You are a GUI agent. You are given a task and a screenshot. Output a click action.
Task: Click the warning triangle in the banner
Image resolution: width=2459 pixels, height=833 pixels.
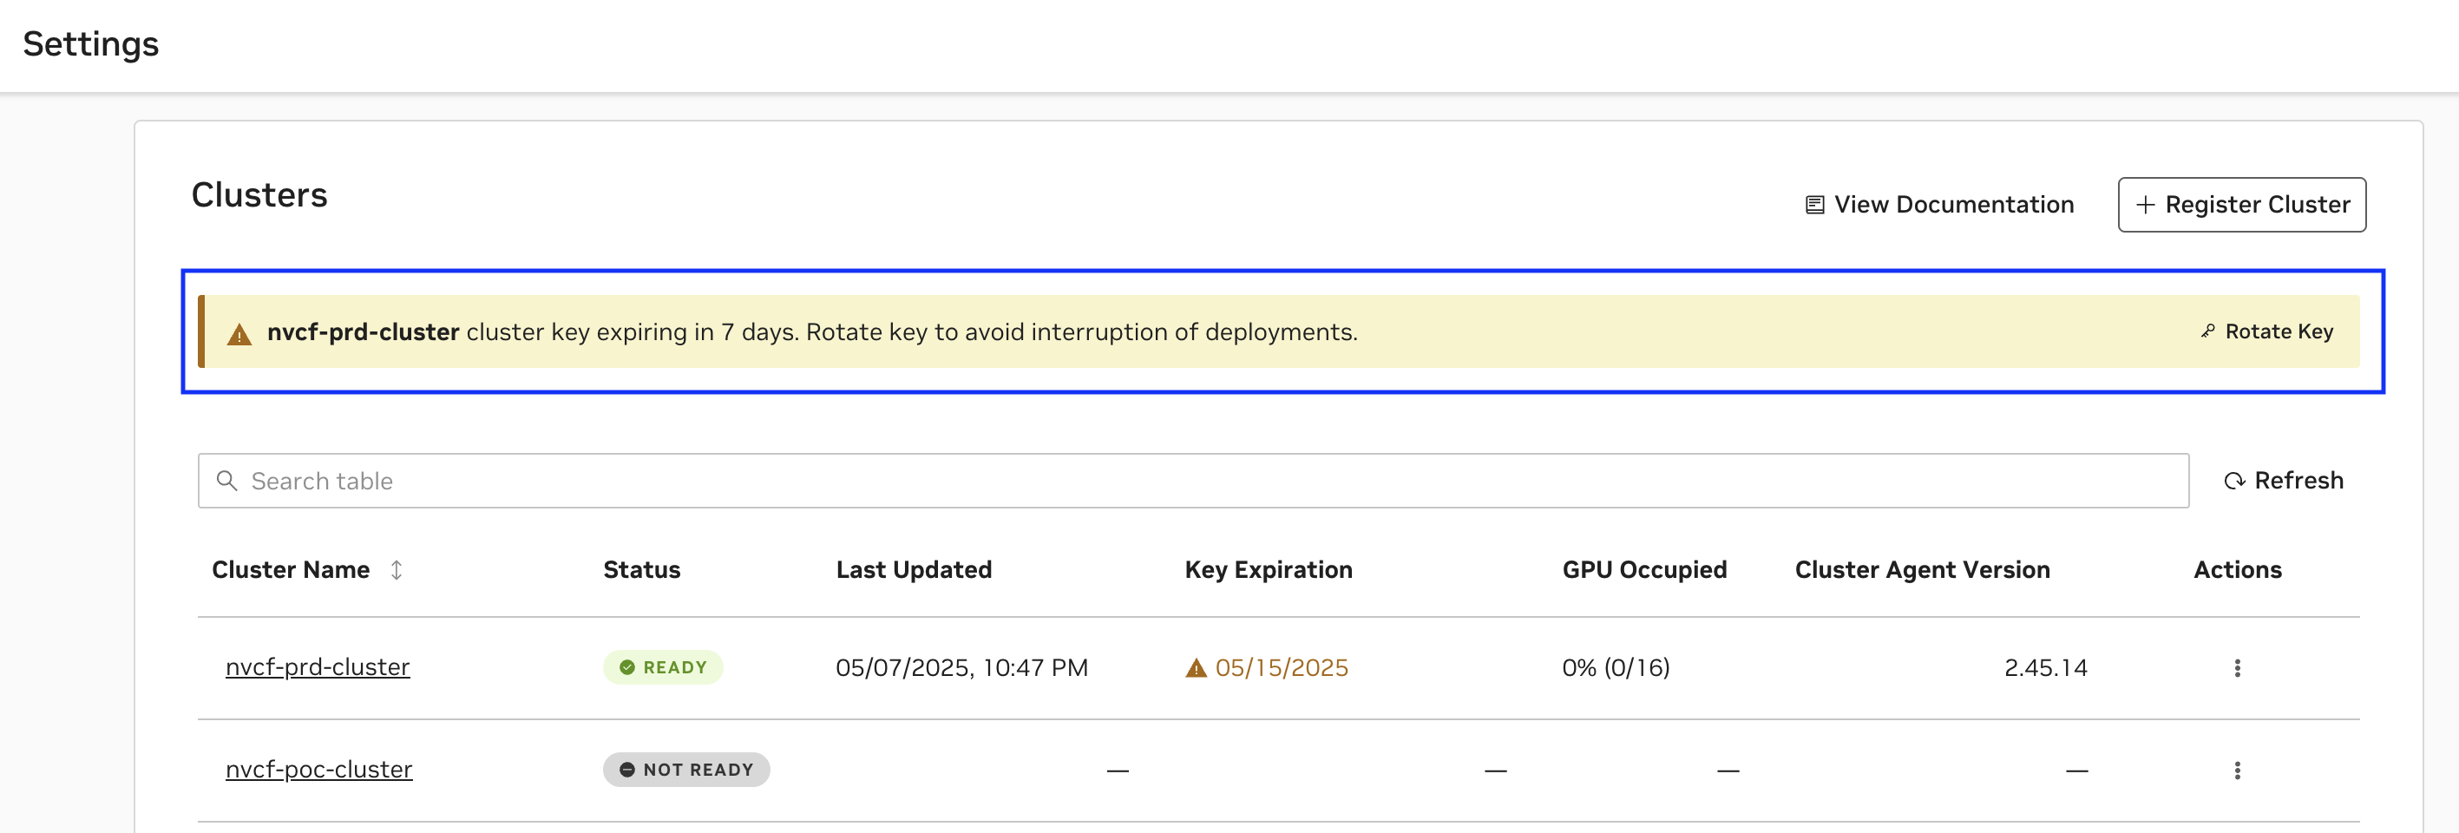click(x=239, y=332)
